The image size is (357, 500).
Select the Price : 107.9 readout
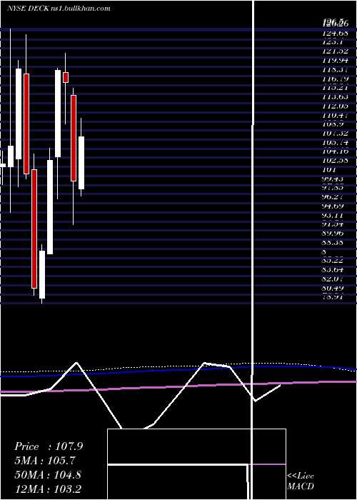click(x=49, y=446)
